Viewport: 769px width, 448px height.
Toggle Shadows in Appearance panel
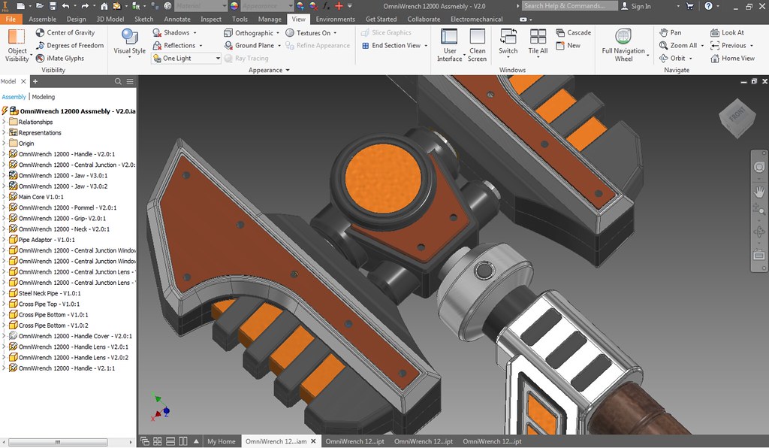[174, 32]
